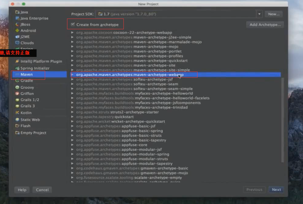Click the Static Web globe icon
Image resolution: width=303 pixels, height=204 pixels.
17,120
